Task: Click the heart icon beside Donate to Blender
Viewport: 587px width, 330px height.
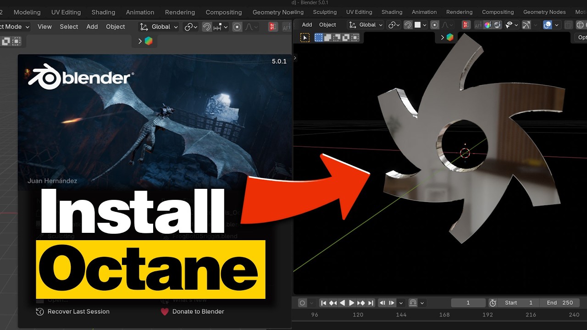Action: pos(165,312)
